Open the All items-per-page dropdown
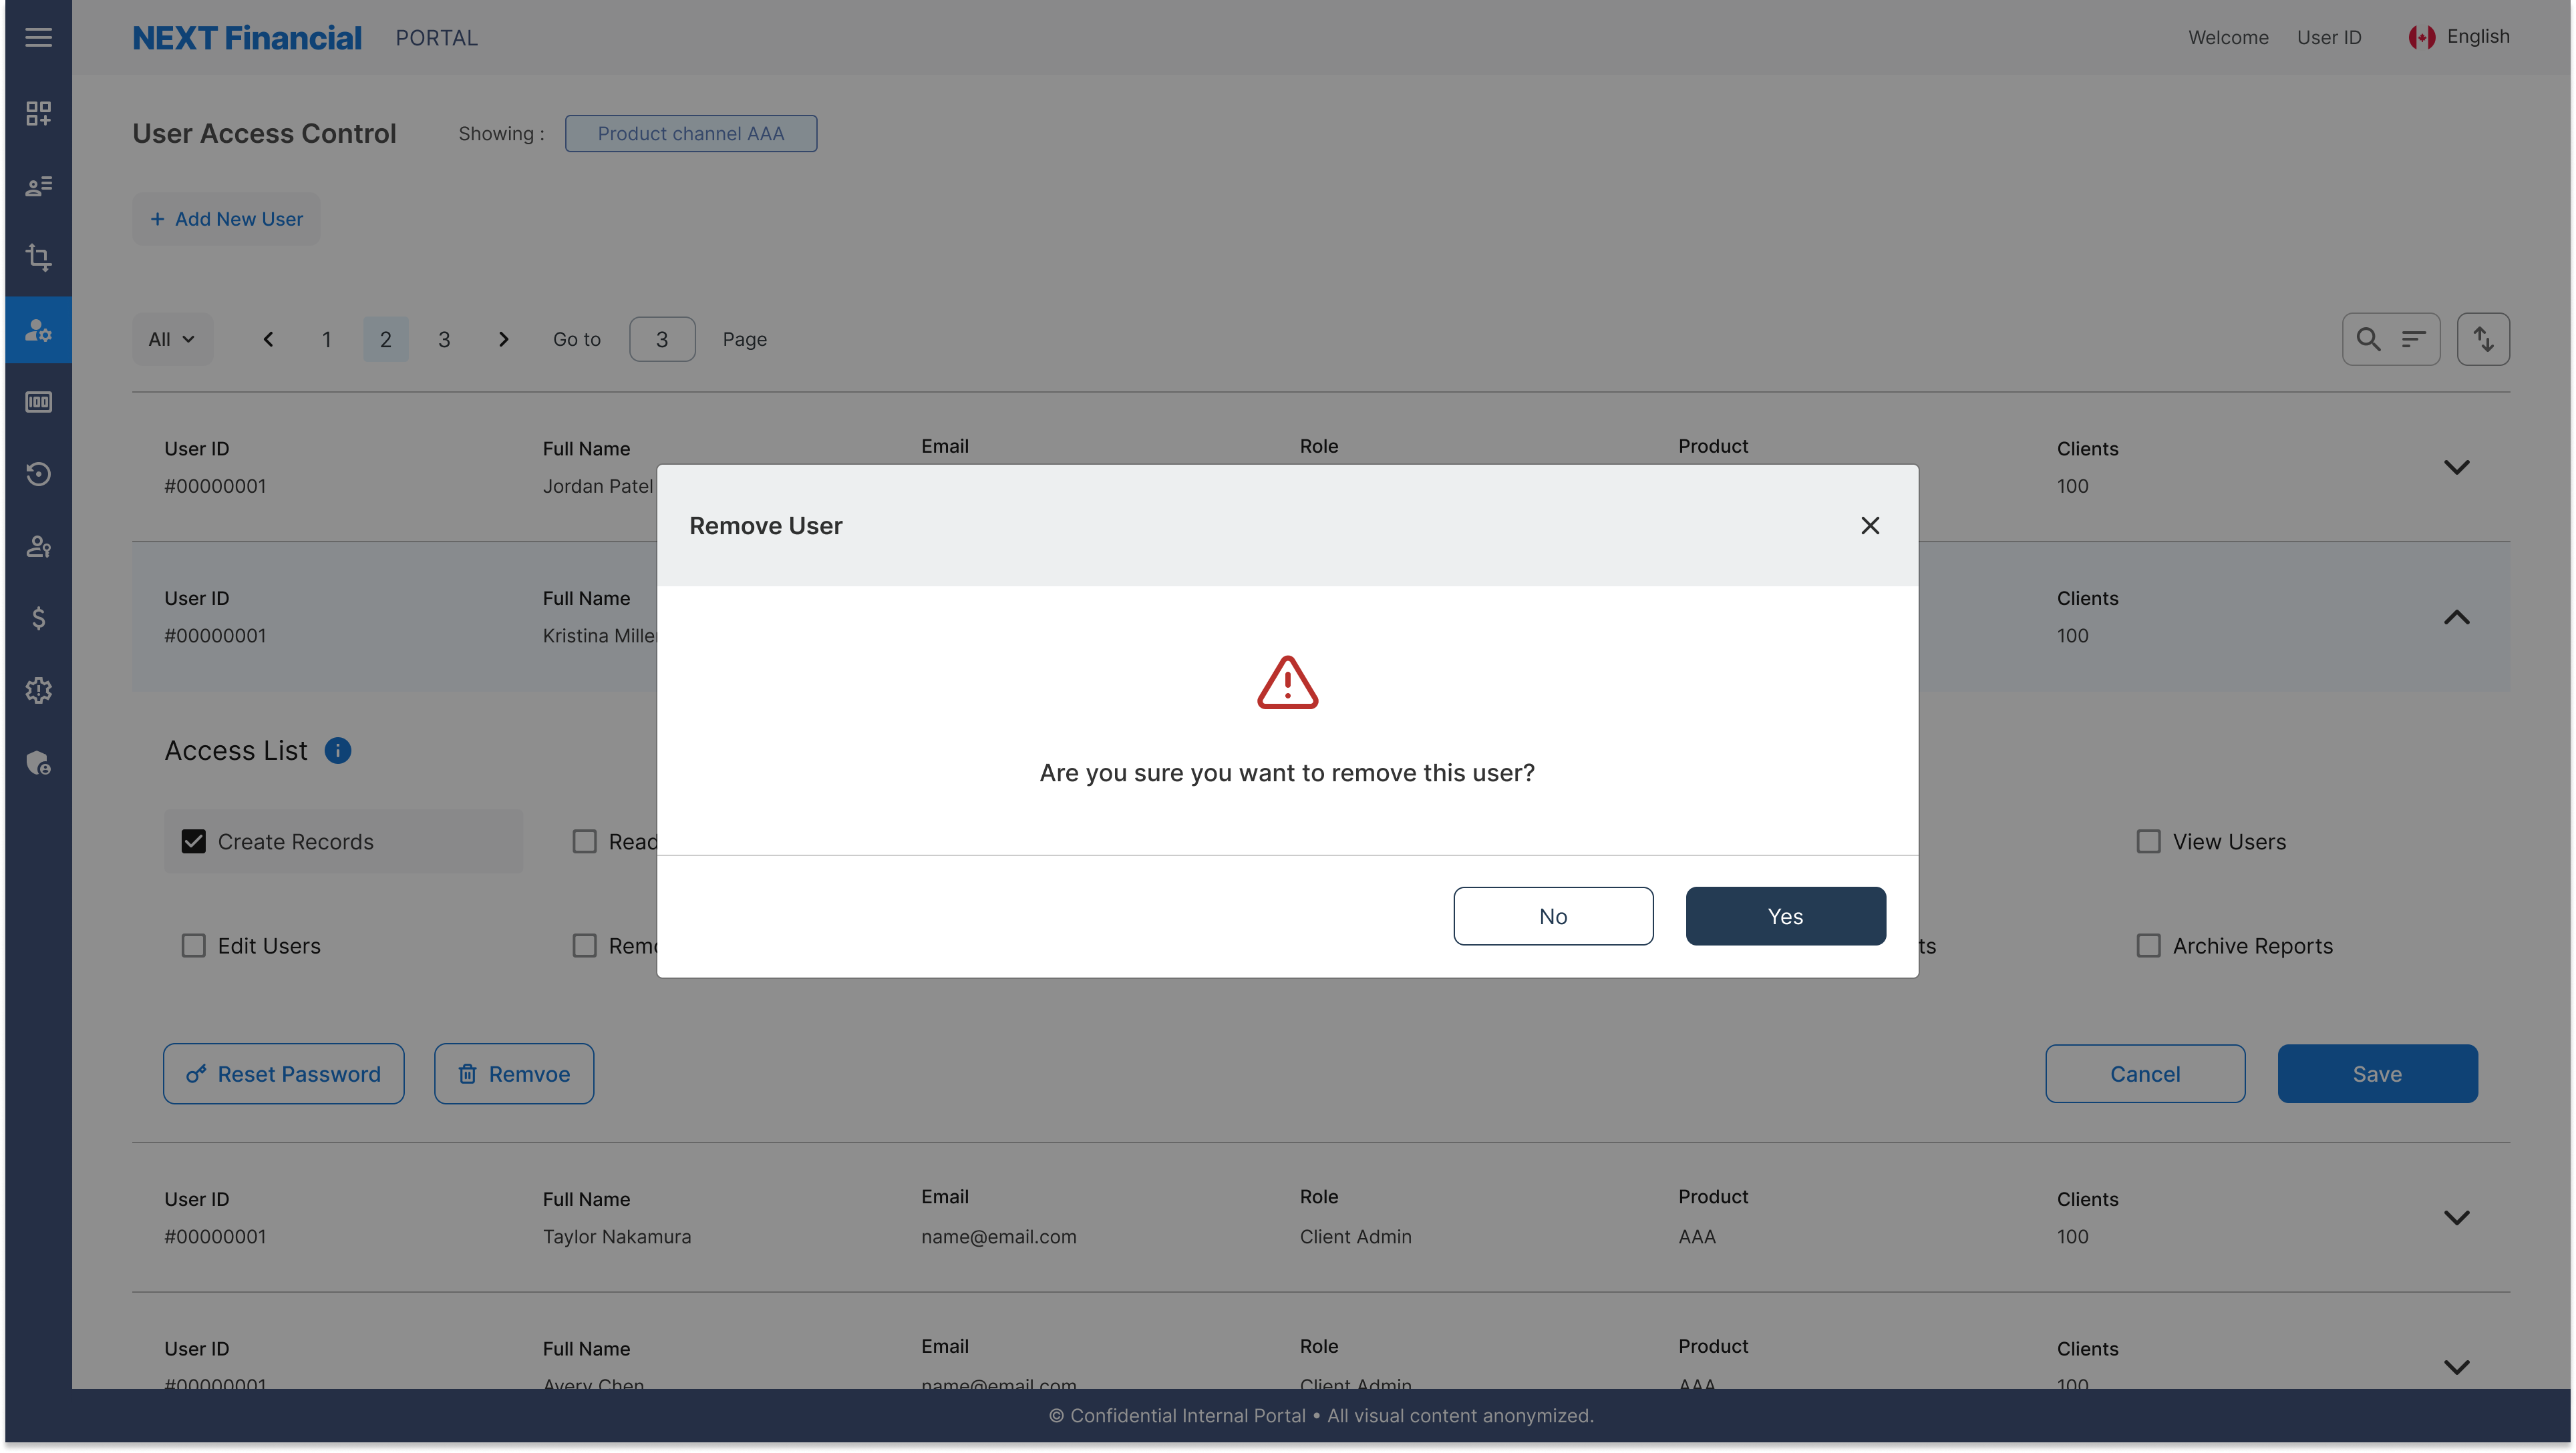The image size is (2576, 1453). tap(171, 339)
